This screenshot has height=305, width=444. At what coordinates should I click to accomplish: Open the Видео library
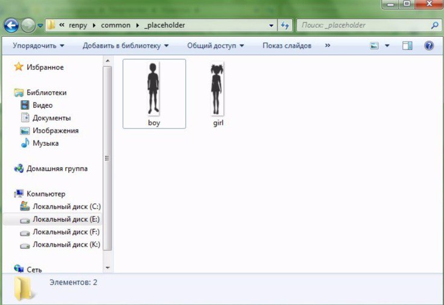coord(43,105)
